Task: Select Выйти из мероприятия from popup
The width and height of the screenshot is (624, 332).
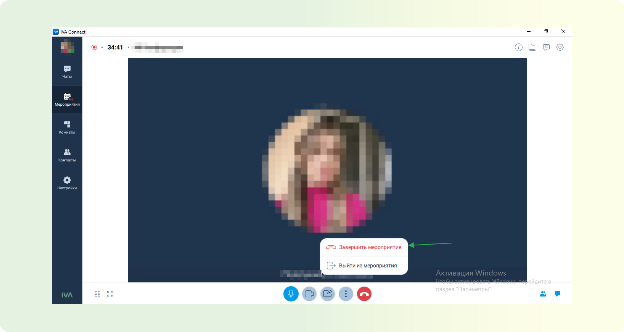Action: (x=364, y=266)
